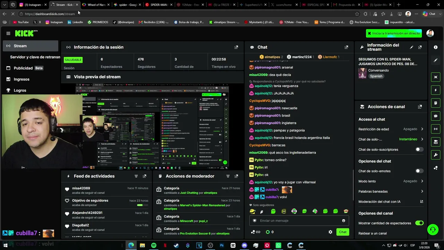Open the user profile avatar in Kick header
Screen dimensions: 444x250
(430, 33)
